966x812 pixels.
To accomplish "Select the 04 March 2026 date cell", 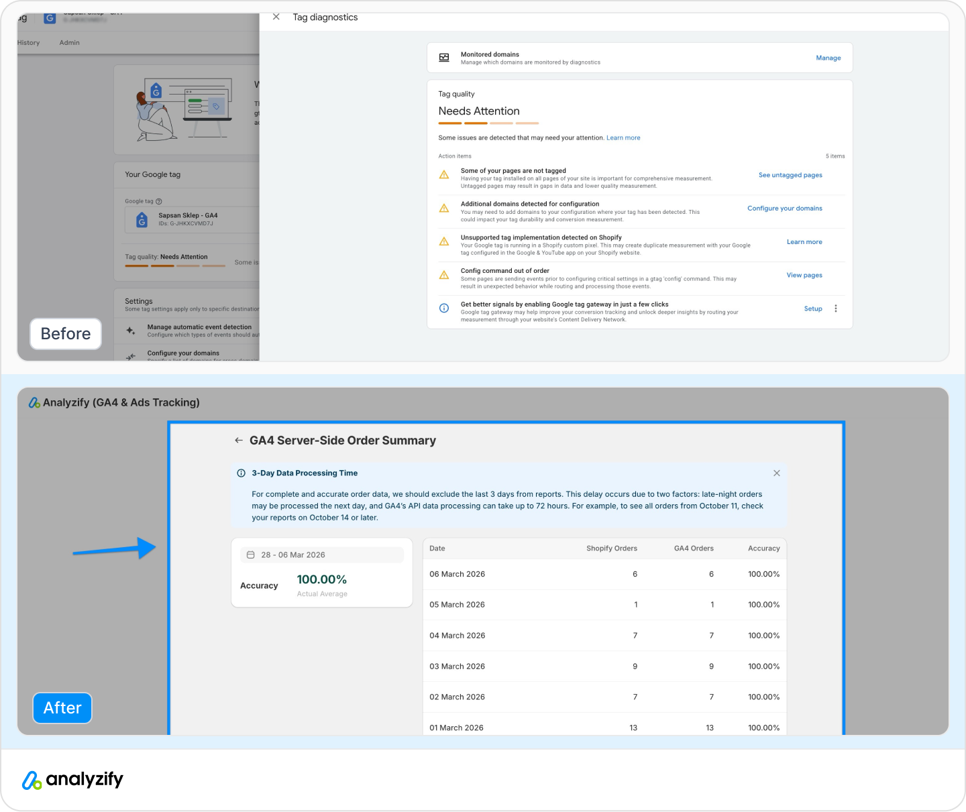I will pyautogui.click(x=458, y=636).
